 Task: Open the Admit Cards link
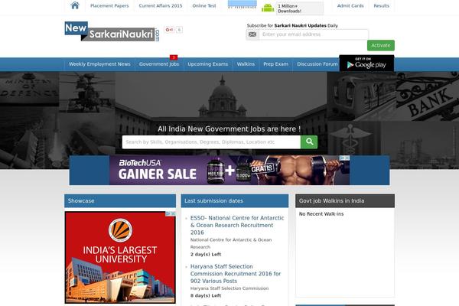pos(350,5)
